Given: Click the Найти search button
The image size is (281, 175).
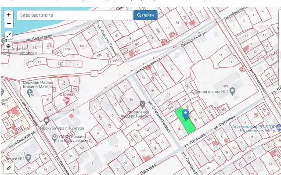Looking at the screenshot, I should point(145,15).
